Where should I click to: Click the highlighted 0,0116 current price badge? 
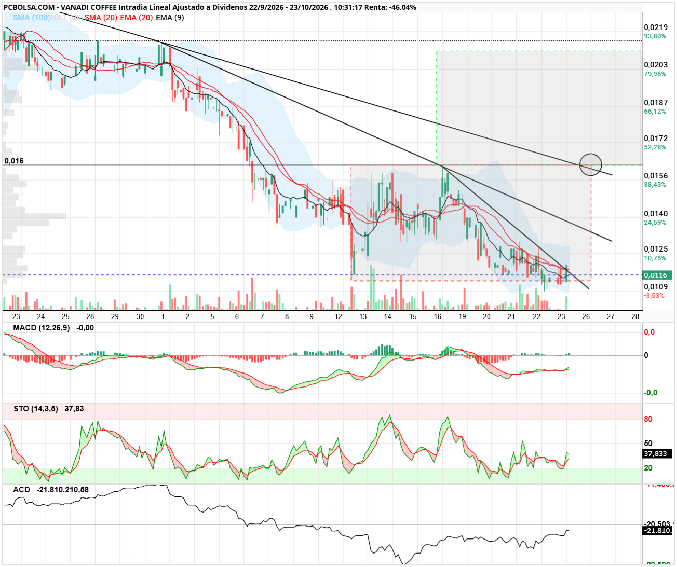coord(657,275)
